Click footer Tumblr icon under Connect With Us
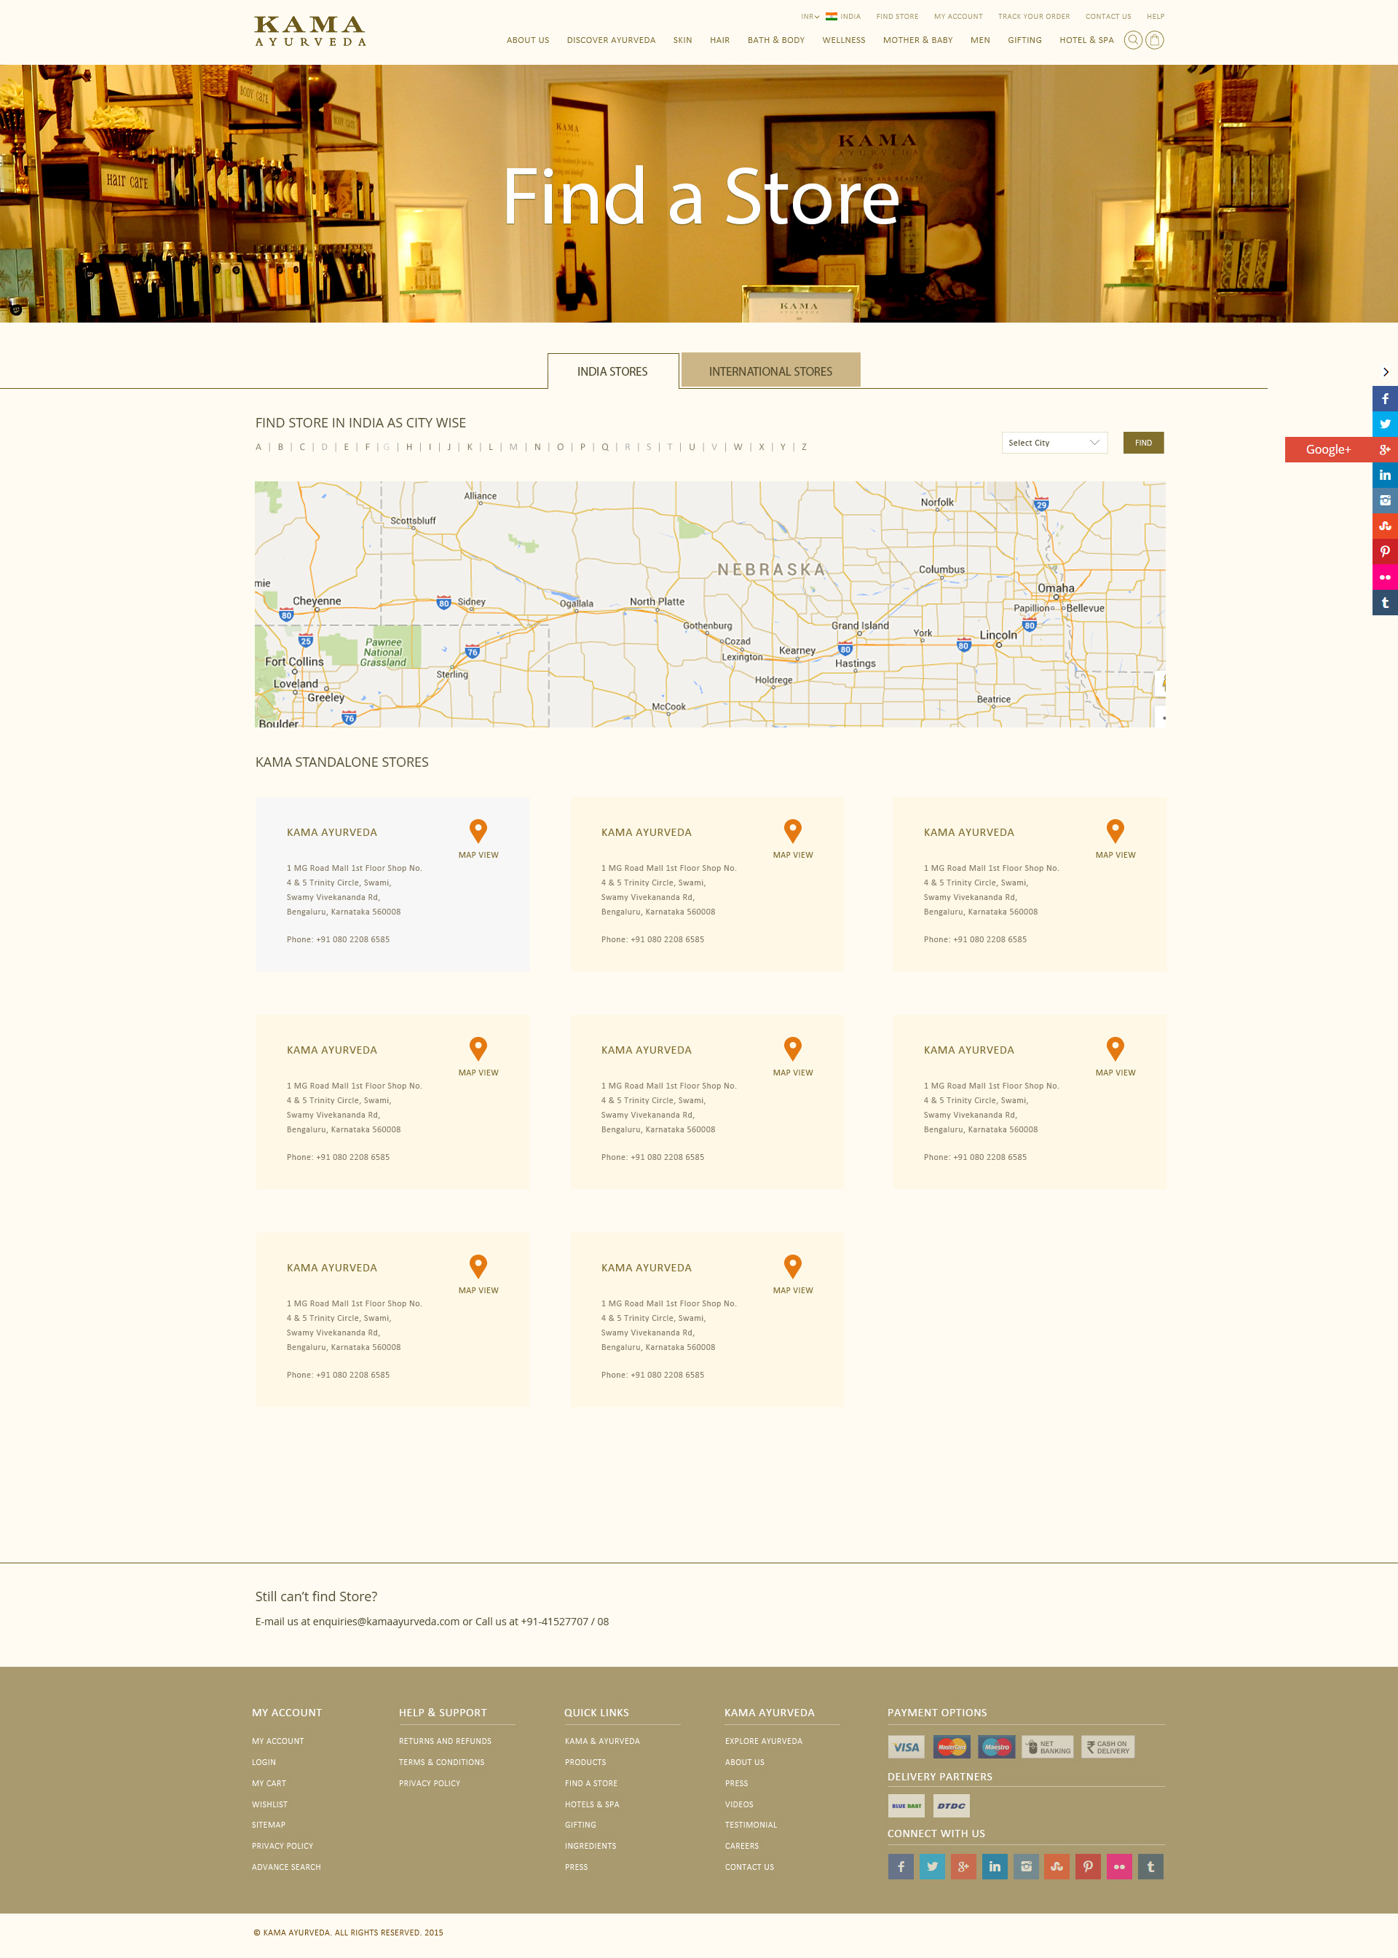 coord(1150,1866)
